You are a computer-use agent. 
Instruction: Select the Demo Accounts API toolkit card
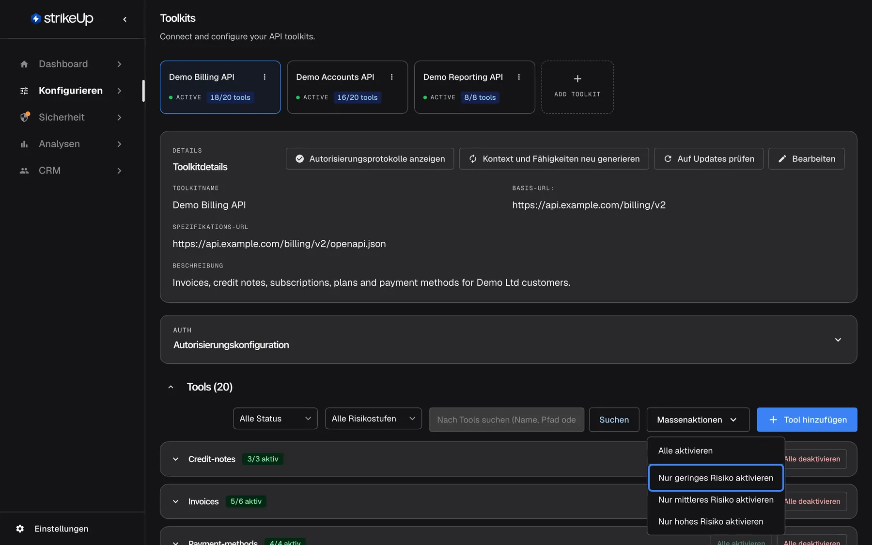(347, 87)
